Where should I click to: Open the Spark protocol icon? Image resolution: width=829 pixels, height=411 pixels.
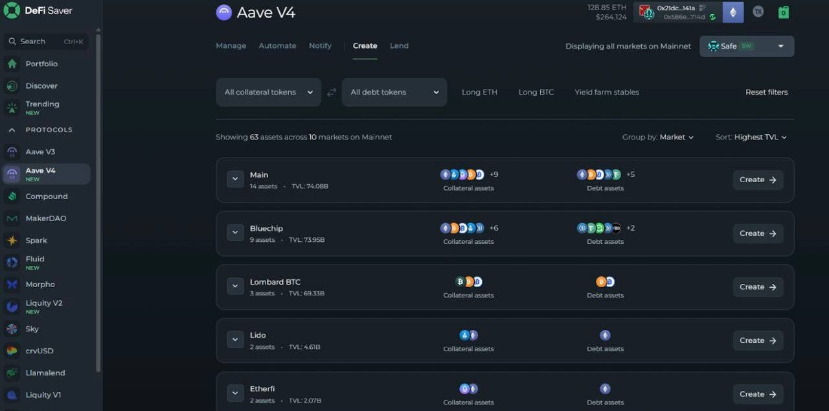pos(12,241)
